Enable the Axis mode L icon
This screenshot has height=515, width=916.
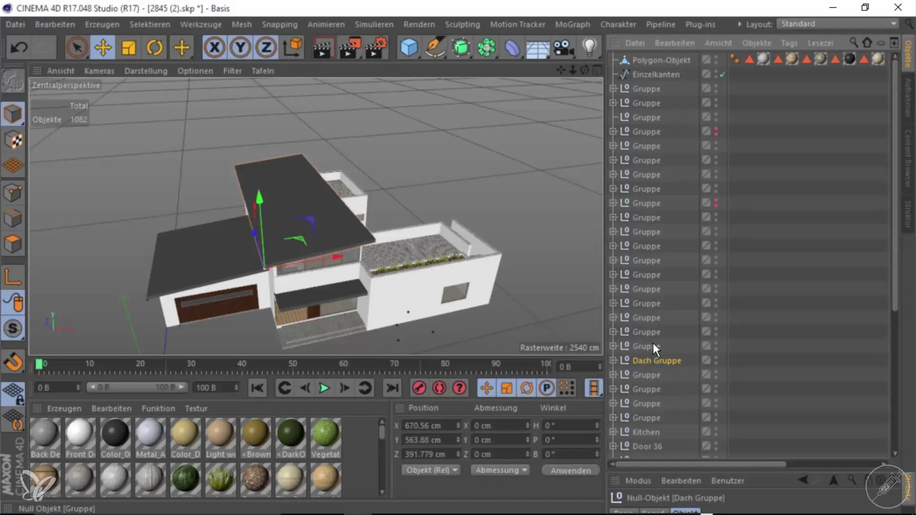(13, 277)
